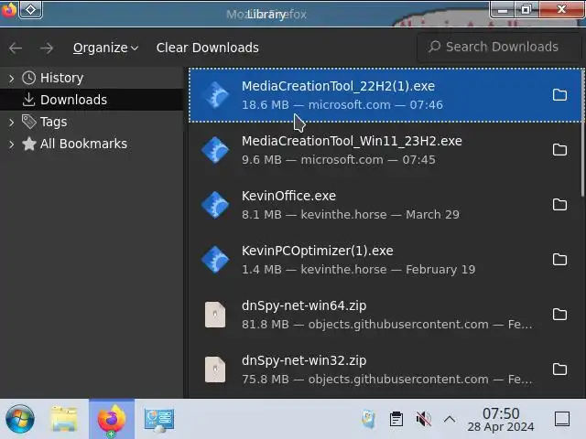586x439 pixels.
Task: Click the Tags label icon
Action: [x=28, y=122]
